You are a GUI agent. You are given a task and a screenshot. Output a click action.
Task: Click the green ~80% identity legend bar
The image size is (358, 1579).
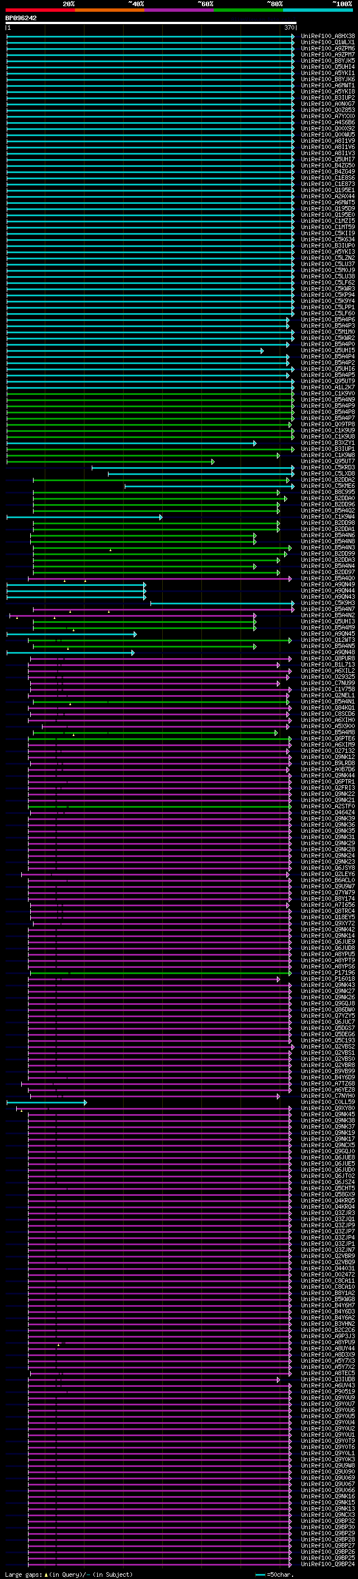[248, 11]
